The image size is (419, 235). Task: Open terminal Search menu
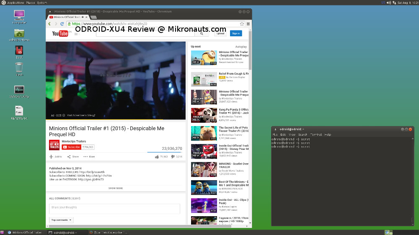(x=303, y=135)
